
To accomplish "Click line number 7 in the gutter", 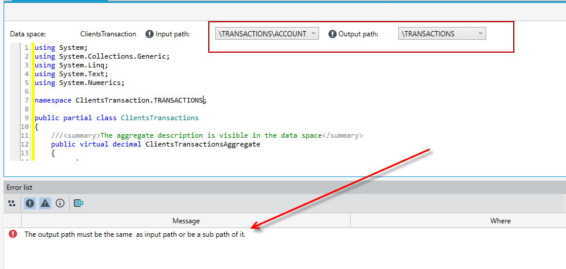I will pyautogui.click(x=27, y=100).
